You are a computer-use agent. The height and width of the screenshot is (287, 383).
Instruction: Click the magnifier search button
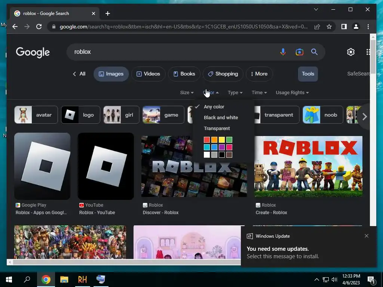coord(314,52)
